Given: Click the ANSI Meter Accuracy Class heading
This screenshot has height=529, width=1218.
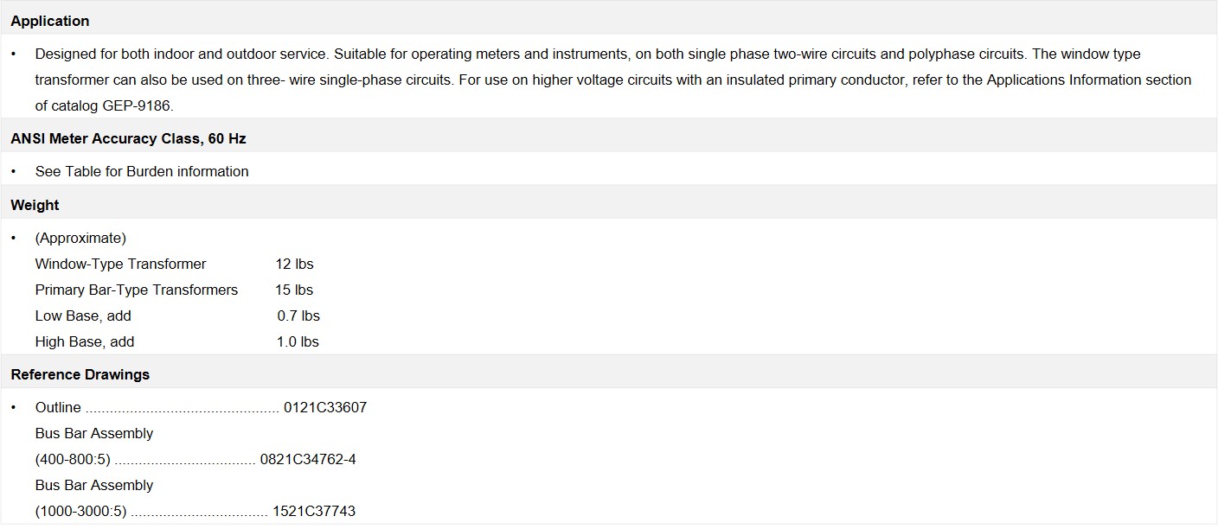Looking at the screenshot, I should point(129,138).
